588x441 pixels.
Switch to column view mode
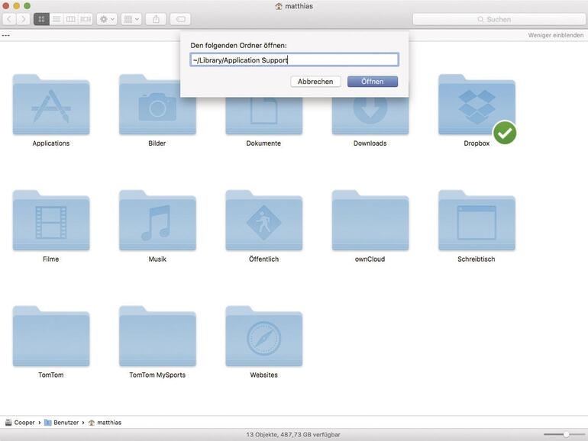tap(70, 19)
